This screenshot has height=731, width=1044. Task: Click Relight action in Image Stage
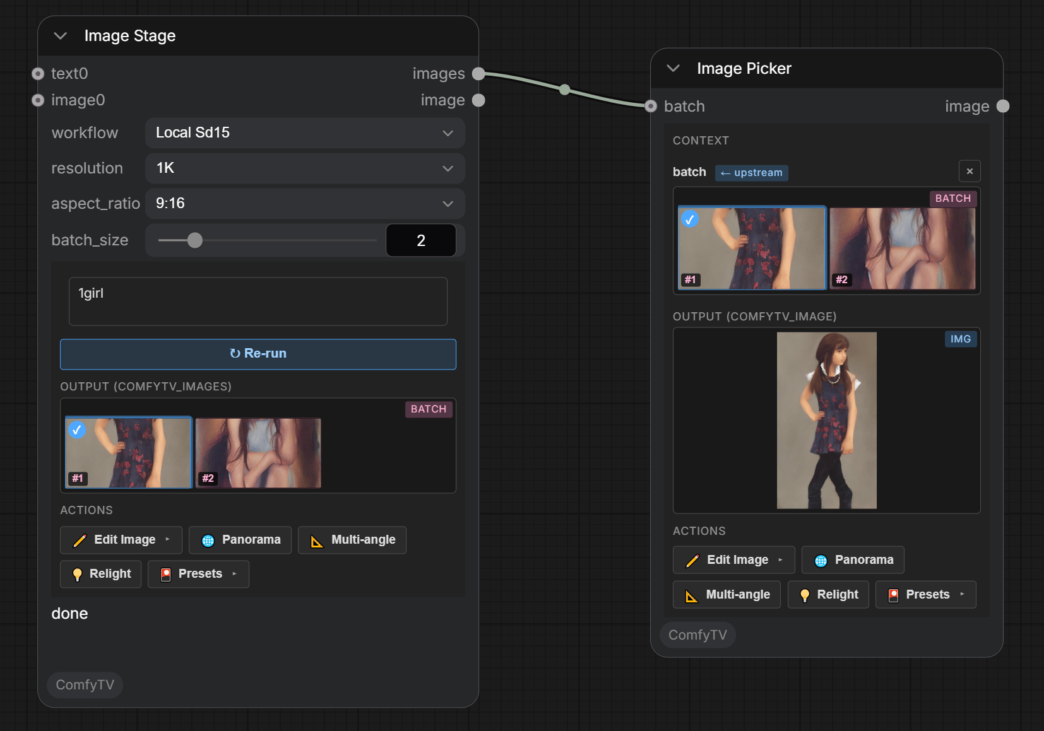(100, 574)
